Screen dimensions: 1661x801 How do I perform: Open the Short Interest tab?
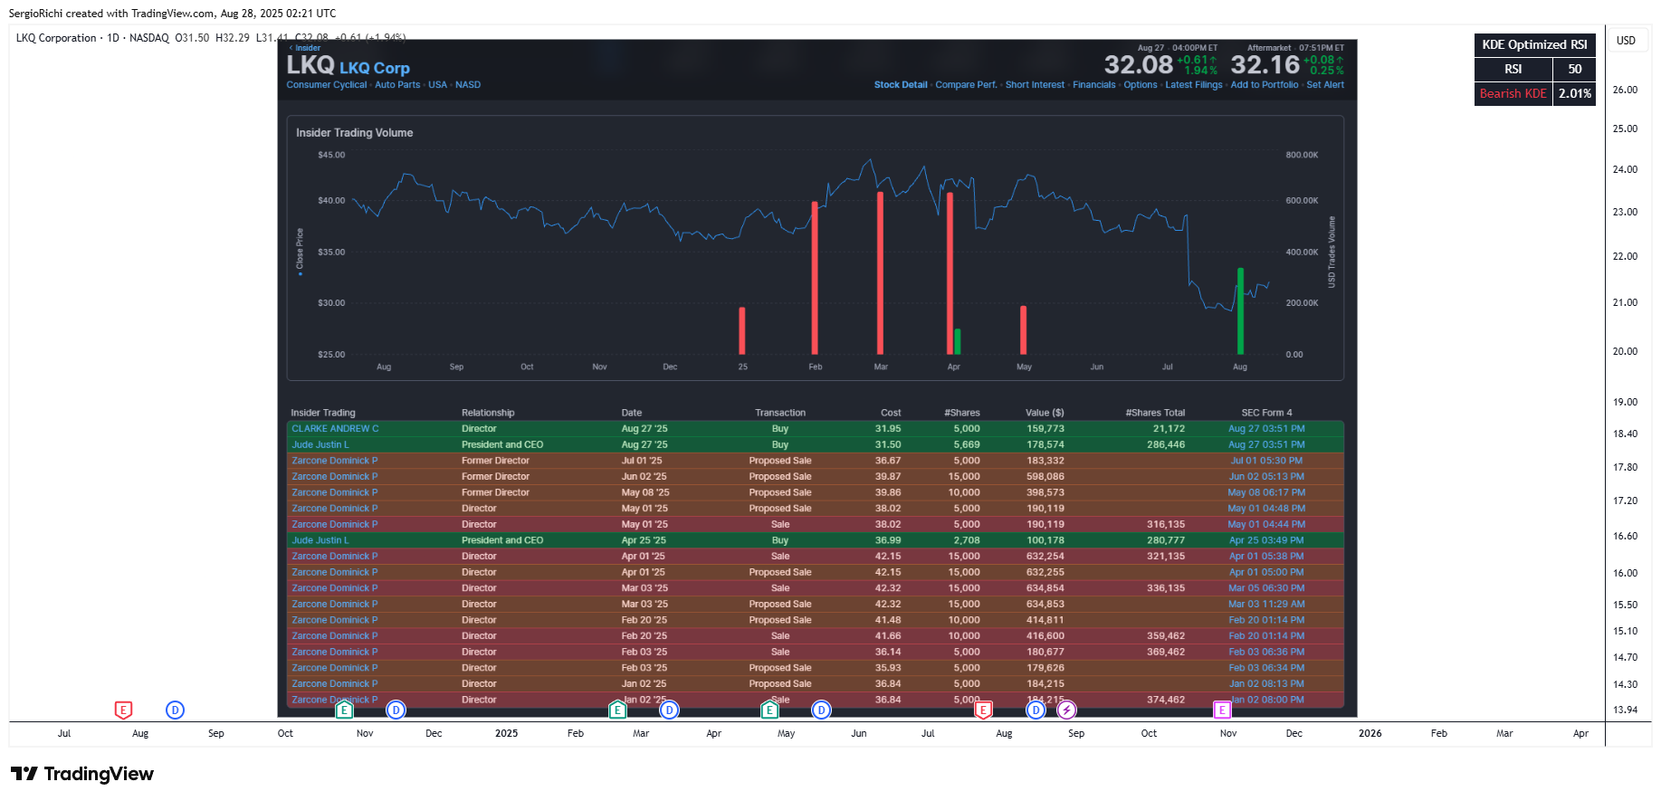click(x=1035, y=85)
